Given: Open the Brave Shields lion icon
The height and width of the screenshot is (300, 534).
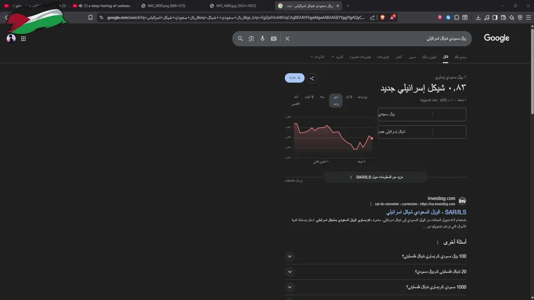Looking at the screenshot, I should 383,17.
